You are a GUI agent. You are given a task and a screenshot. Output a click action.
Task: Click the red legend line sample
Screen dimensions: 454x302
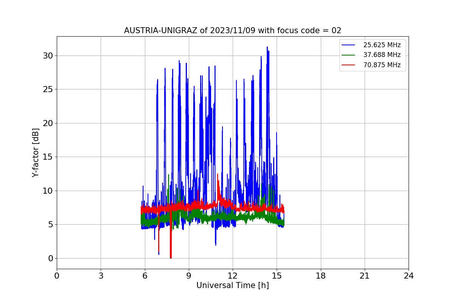click(348, 65)
